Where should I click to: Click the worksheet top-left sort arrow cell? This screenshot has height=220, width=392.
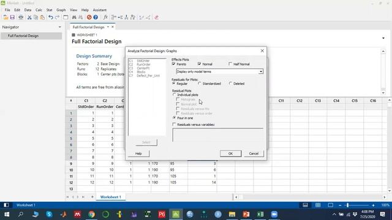click(71, 100)
